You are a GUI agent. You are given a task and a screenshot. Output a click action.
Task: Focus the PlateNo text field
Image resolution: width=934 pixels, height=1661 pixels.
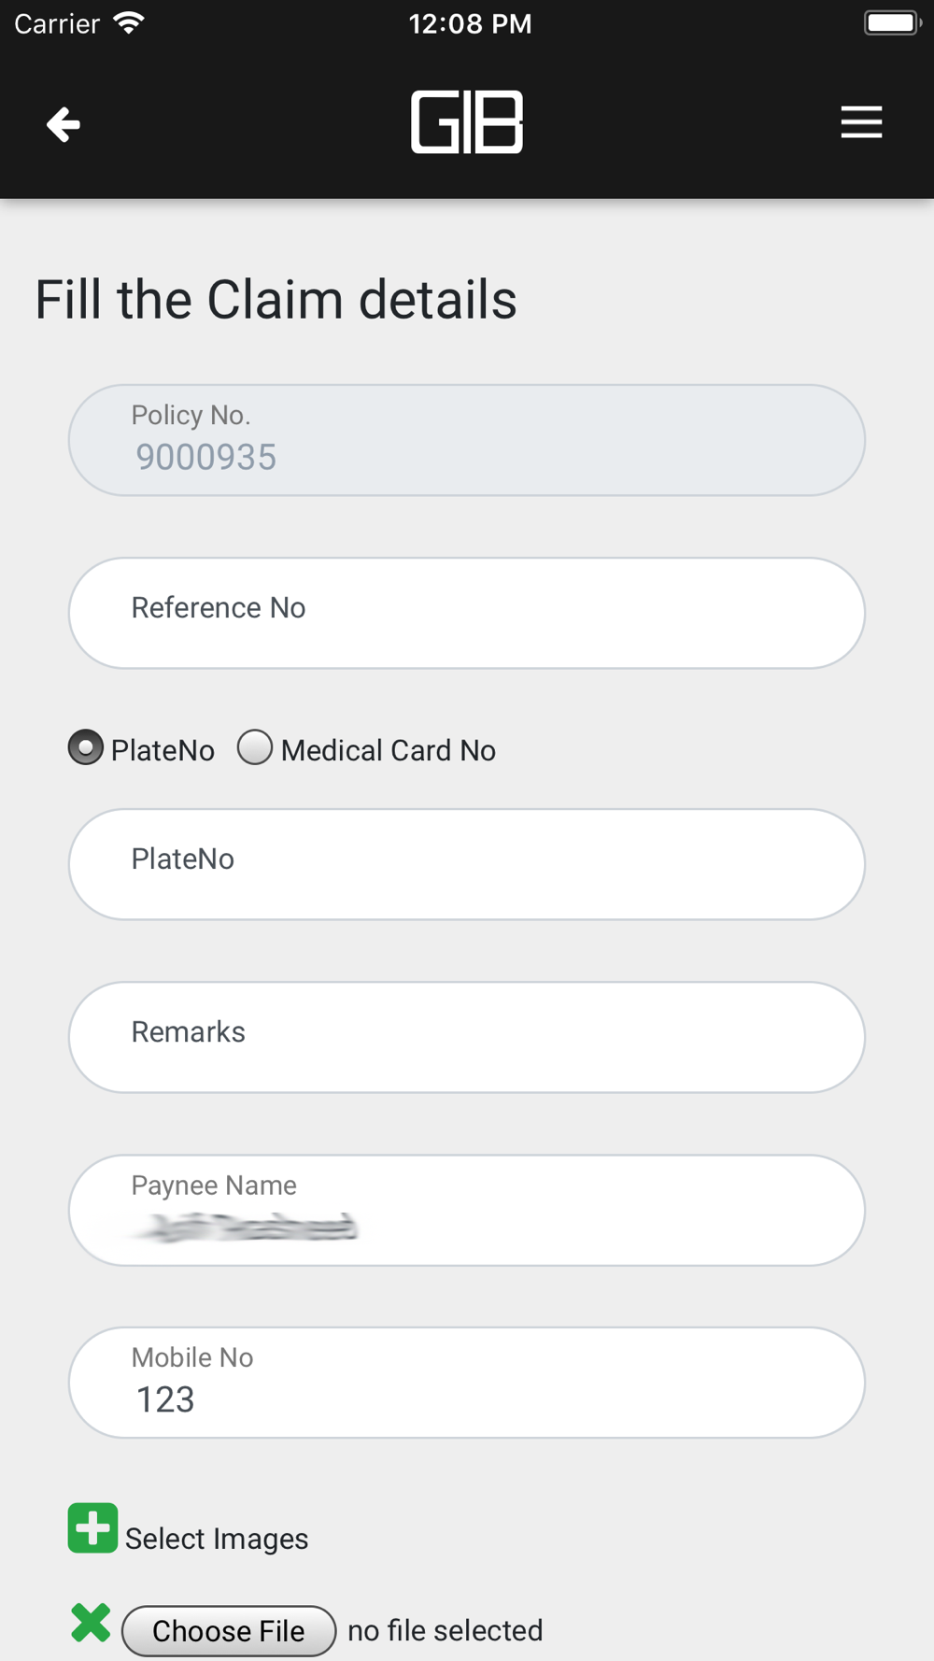tap(467, 864)
